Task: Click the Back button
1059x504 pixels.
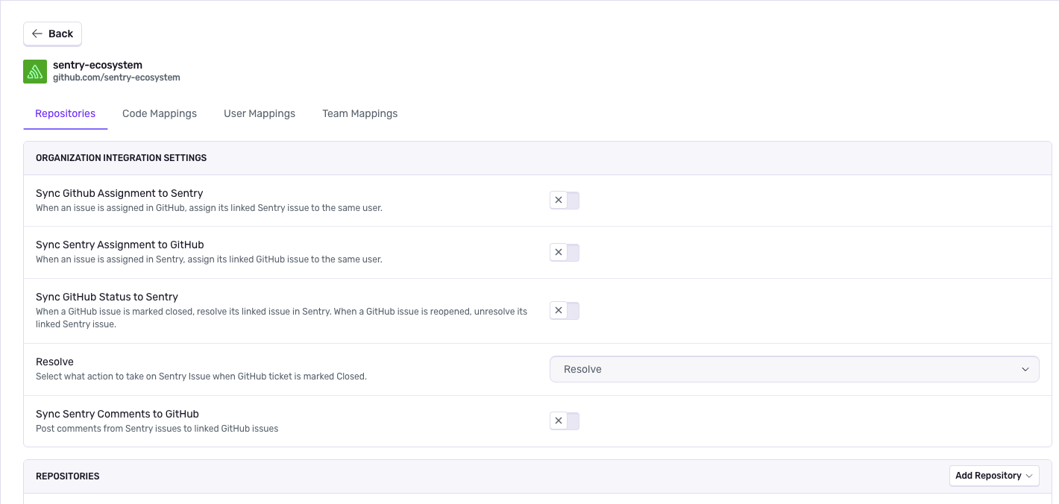Action: (x=52, y=34)
